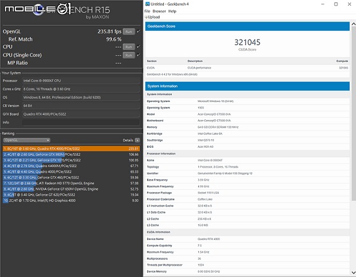Click the Model row Acer ConceptD value
This screenshot has width=356, height=277.
pyautogui.click(x=214, y=114)
